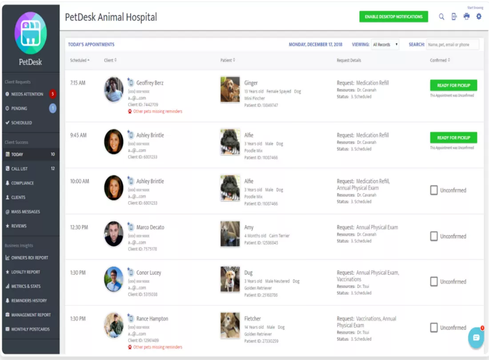489x360 pixels.
Task: Sort by the Scheduled column header
Action: coord(80,60)
